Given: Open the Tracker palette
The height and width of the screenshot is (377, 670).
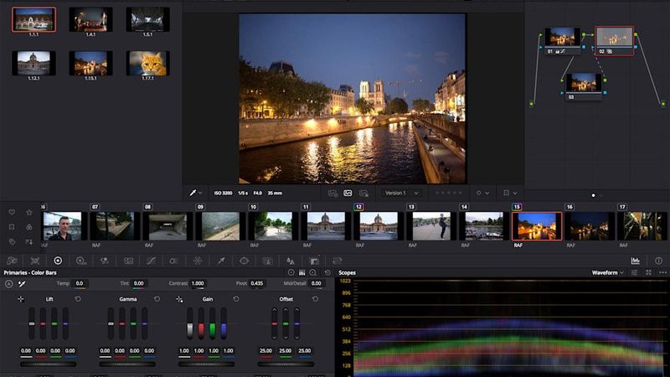Looking at the screenshot, I should [x=267, y=261].
